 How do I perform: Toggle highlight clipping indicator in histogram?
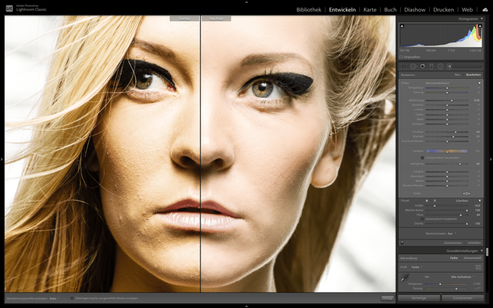coord(480,26)
